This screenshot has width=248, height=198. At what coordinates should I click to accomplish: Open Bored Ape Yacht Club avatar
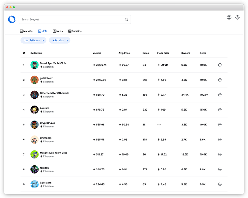[x=35, y=65]
